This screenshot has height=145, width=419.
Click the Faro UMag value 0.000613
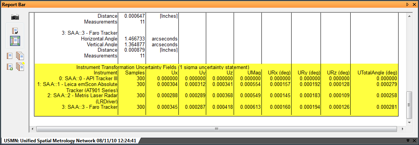[x=250, y=107]
